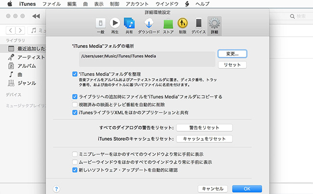Image resolution: width=313 pixels, height=194 pixels.
Task: Click the back arrow in iTunes window
Action: (11, 30)
